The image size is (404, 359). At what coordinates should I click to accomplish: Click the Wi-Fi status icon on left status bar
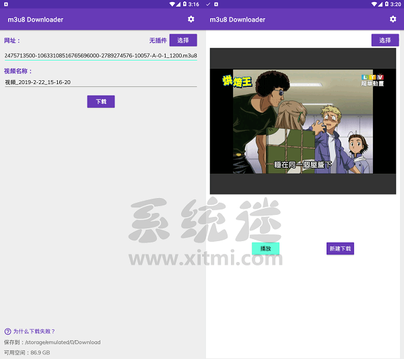pos(172,4)
